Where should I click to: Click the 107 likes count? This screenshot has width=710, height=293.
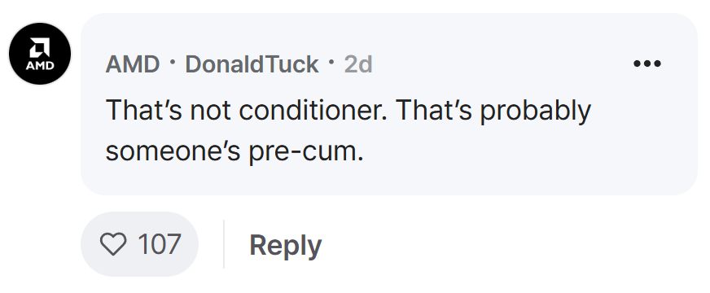coord(160,244)
